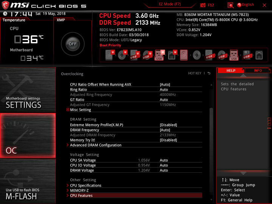Click the English language label
The image size is (272, 204).
coord(248,5)
